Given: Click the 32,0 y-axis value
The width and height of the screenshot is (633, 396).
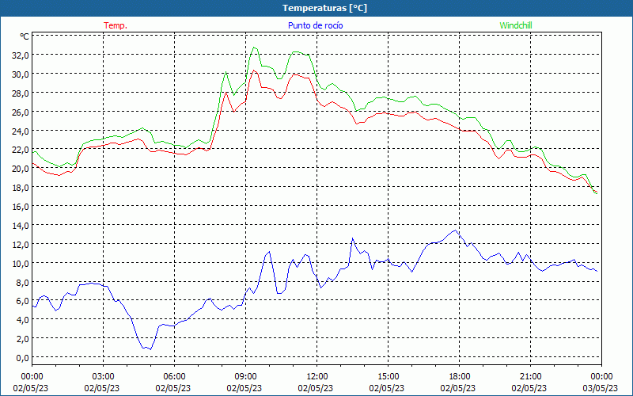Looking at the screenshot, I should tap(21, 55).
